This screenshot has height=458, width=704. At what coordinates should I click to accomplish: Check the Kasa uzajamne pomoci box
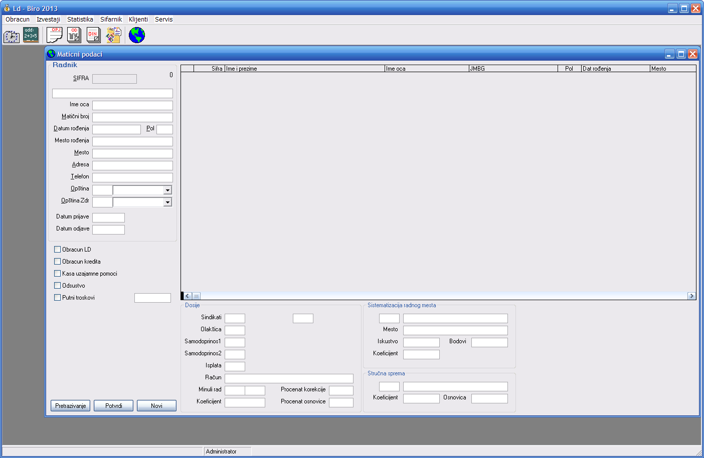(57, 274)
